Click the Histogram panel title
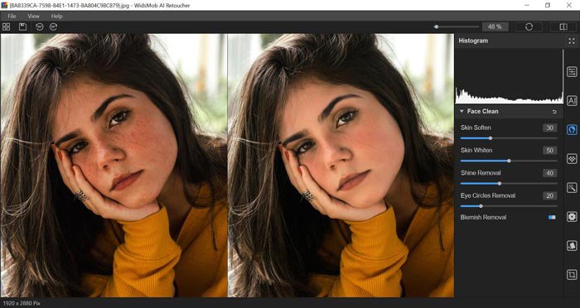The height and width of the screenshot is (308, 580). point(473,41)
